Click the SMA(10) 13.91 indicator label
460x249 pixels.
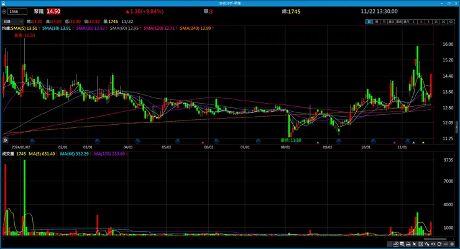tap(58, 28)
